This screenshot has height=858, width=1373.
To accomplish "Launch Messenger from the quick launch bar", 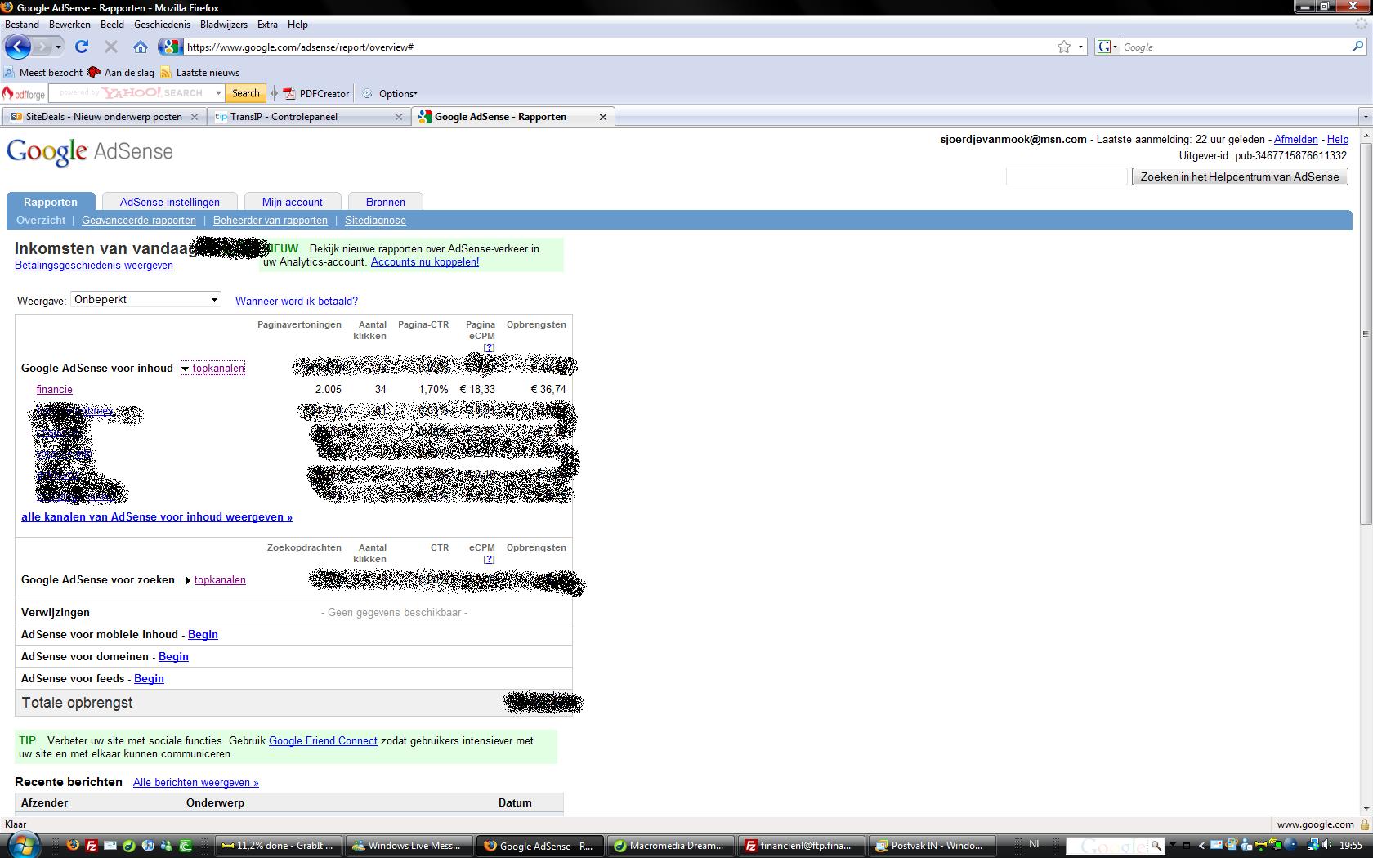I will [x=167, y=846].
